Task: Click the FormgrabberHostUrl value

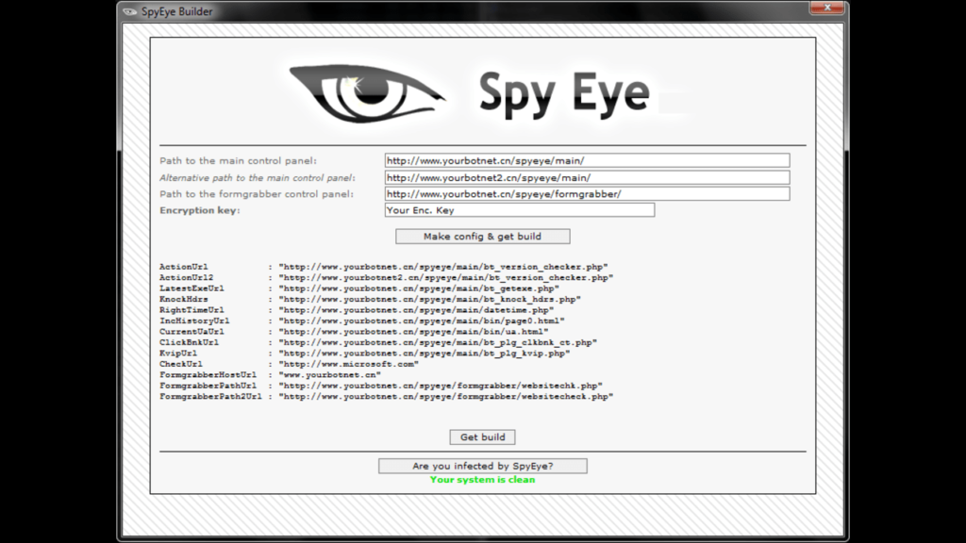Action: [329, 375]
